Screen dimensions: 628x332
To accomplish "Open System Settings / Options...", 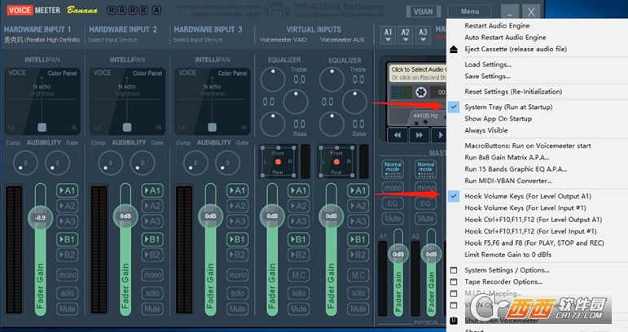I will (507, 270).
